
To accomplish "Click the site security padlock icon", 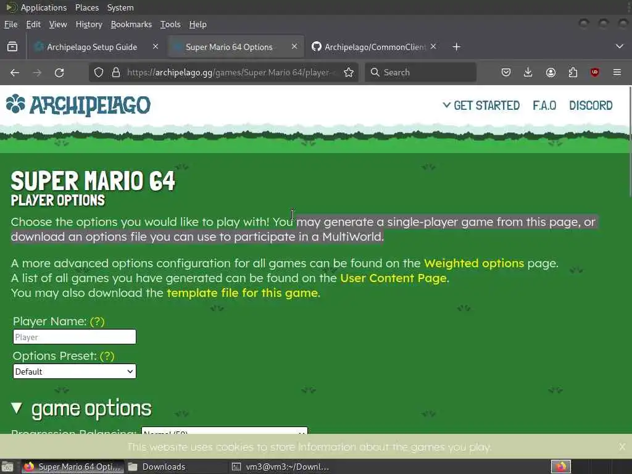I will click(116, 73).
